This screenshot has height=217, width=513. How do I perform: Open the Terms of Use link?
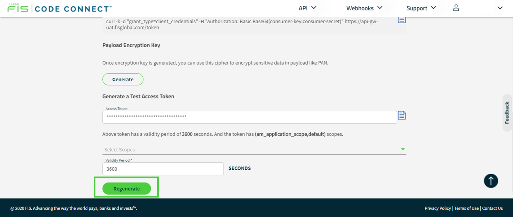click(466, 208)
